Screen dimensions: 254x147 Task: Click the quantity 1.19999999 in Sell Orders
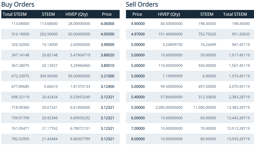click(x=172, y=76)
